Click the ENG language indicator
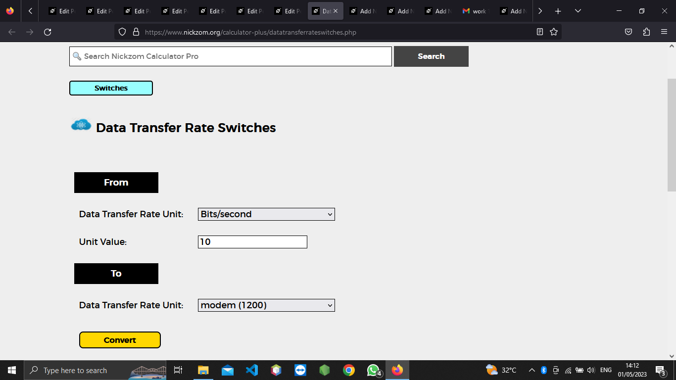 (x=606, y=370)
